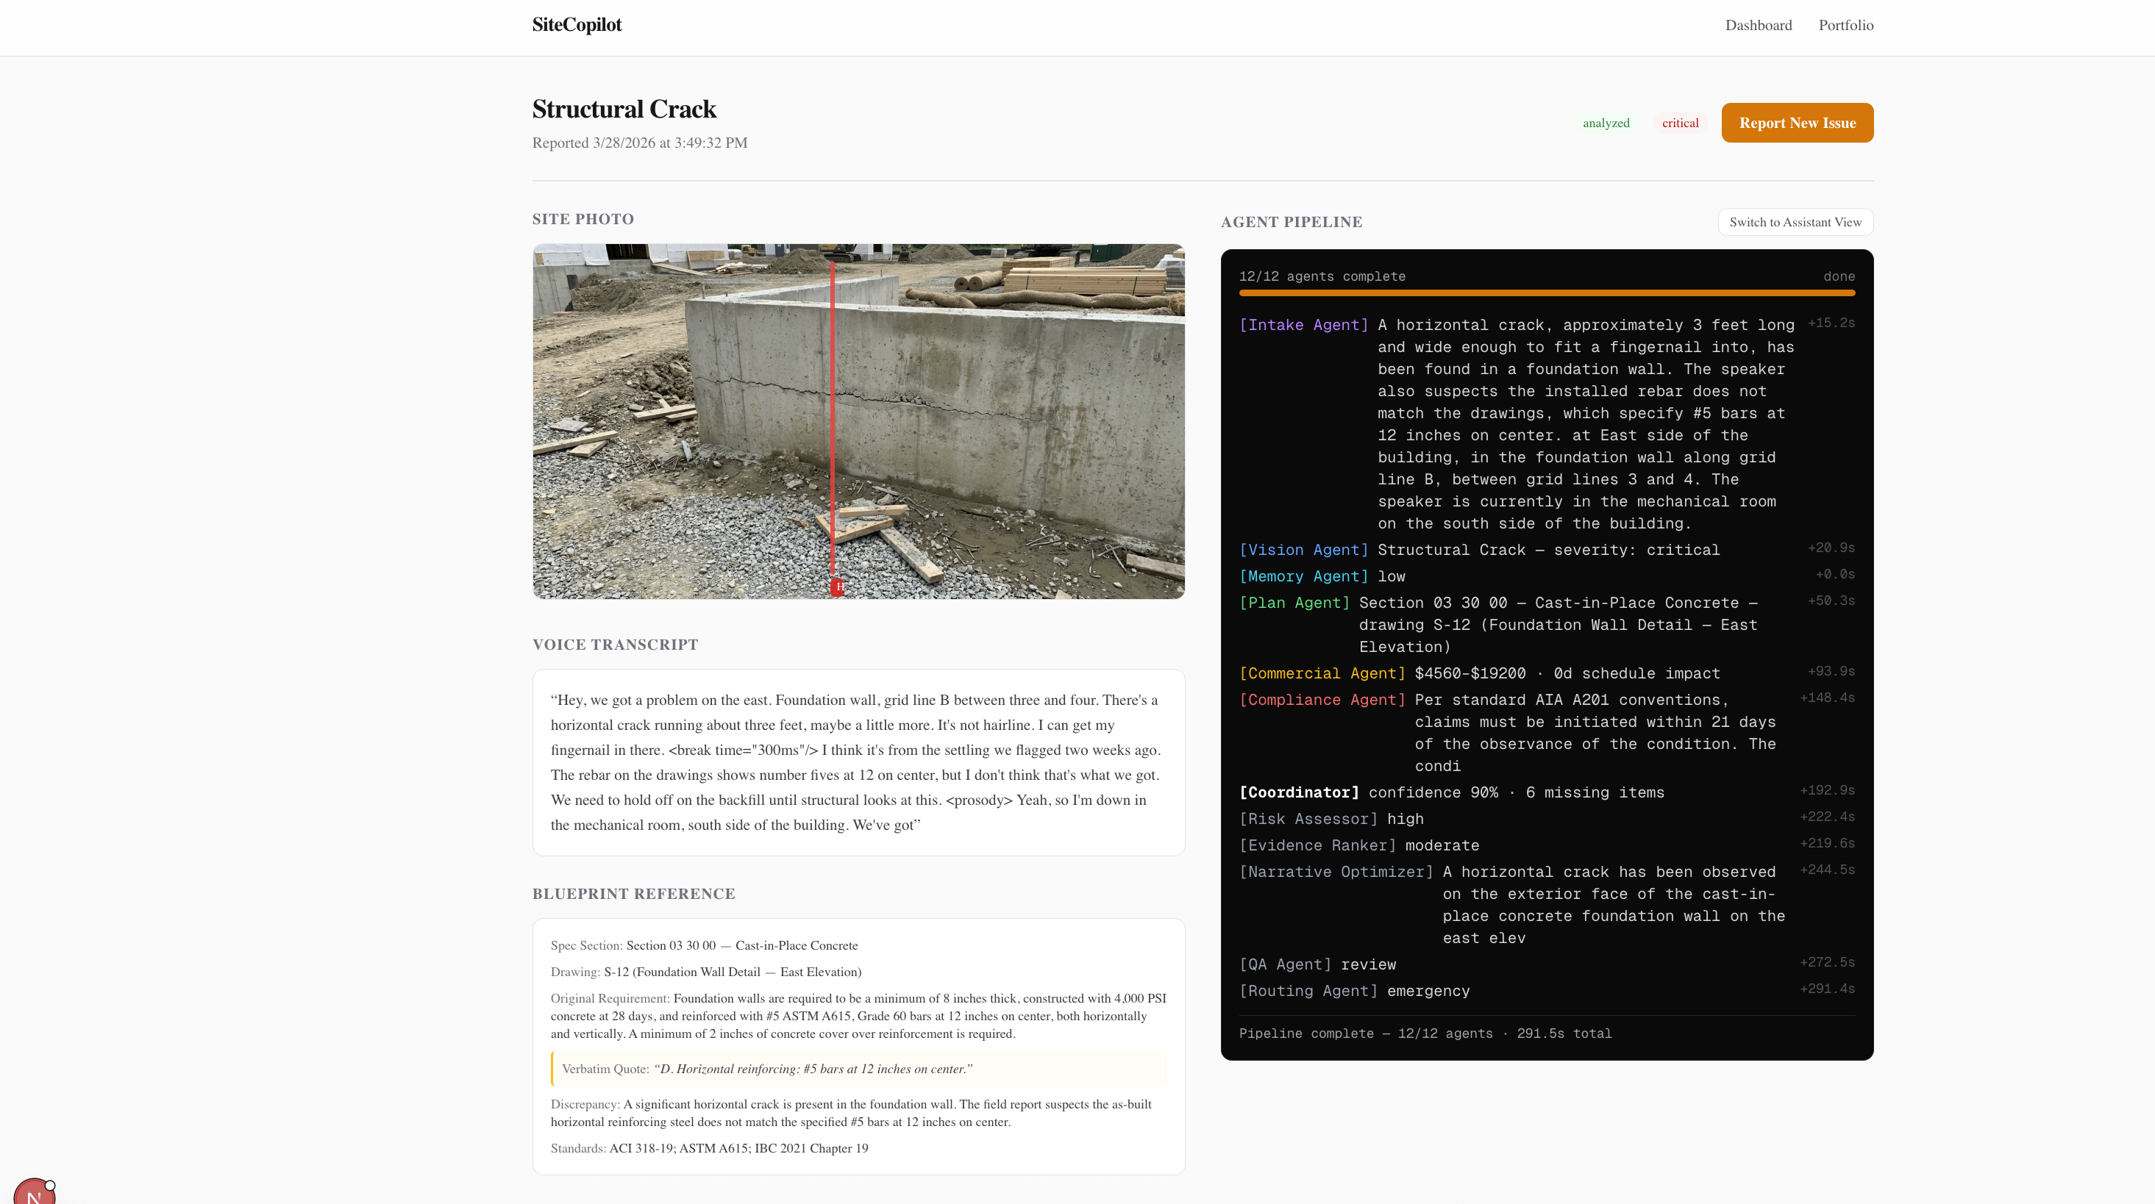Screen dimensions: 2155x1204
Task: Open the Portfolio page
Action: point(1845,25)
